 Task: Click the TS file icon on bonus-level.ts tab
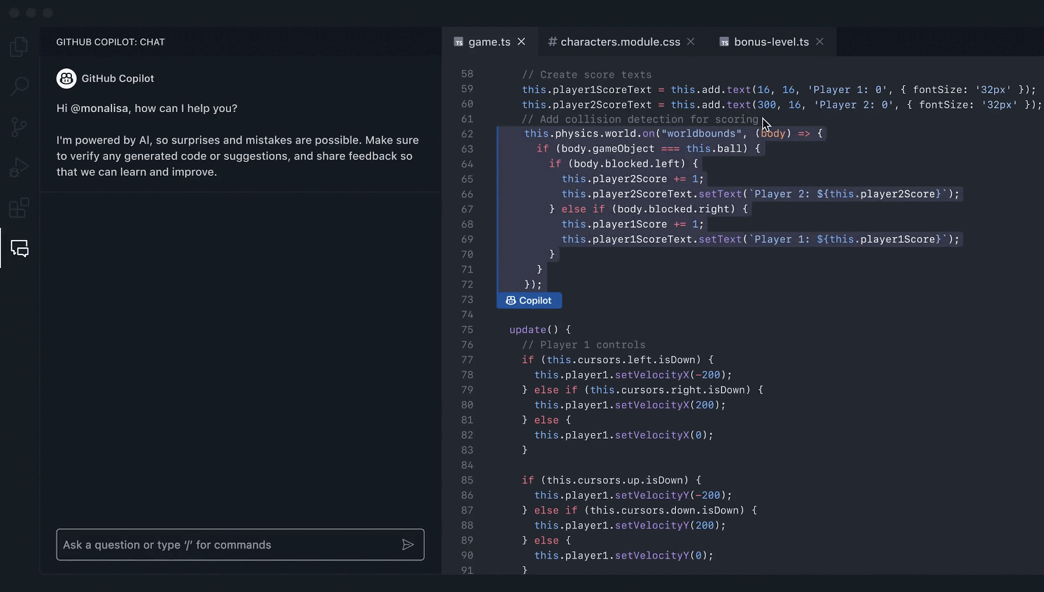[724, 42]
